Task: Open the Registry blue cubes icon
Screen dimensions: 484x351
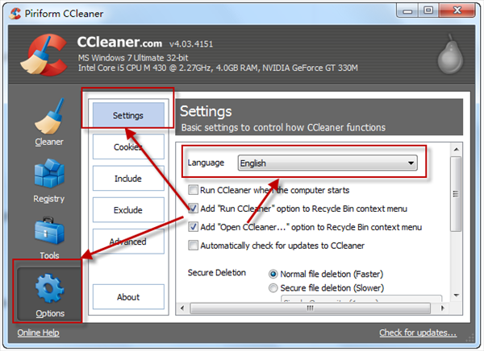Action: [49, 173]
